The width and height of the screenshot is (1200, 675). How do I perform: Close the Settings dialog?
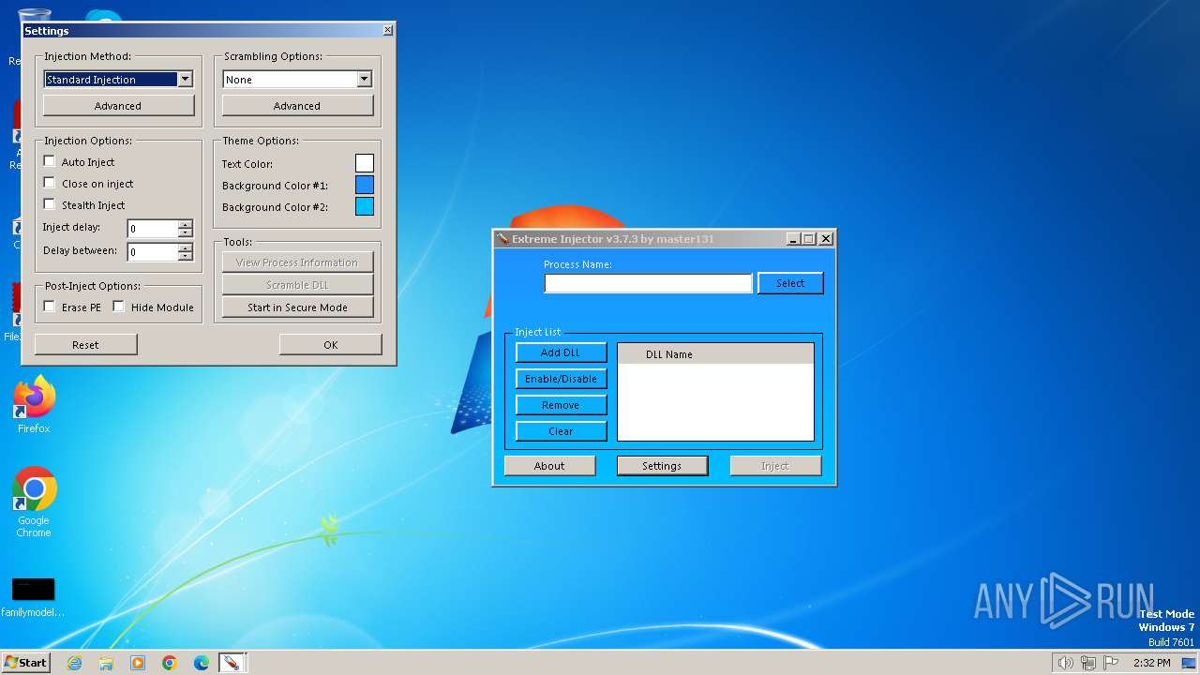[x=388, y=30]
